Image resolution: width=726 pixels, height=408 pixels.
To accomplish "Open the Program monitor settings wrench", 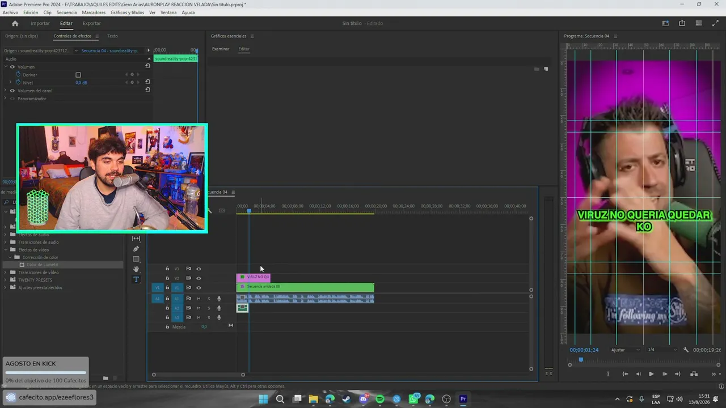I will pyautogui.click(x=686, y=350).
